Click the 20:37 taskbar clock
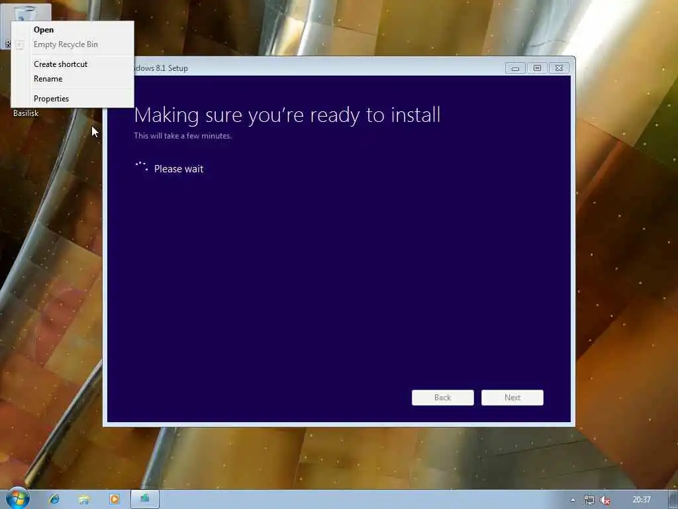The width and height of the screenshot is (678, 509). pos(641,500)
